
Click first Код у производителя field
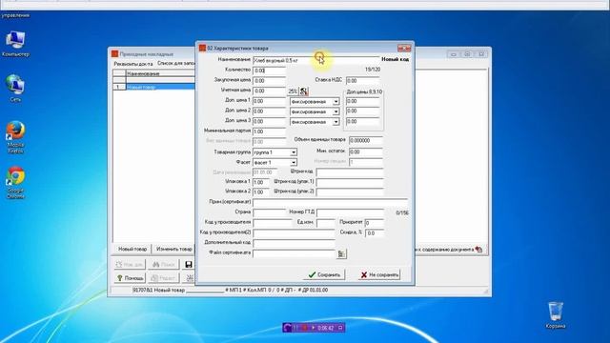pos(273,223)
